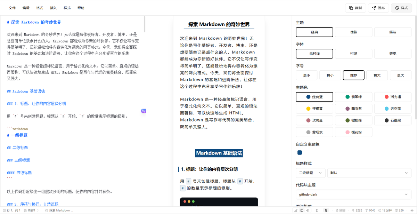Select the 简洁 theme option
The image size is (417, 214).
(393, 32)
